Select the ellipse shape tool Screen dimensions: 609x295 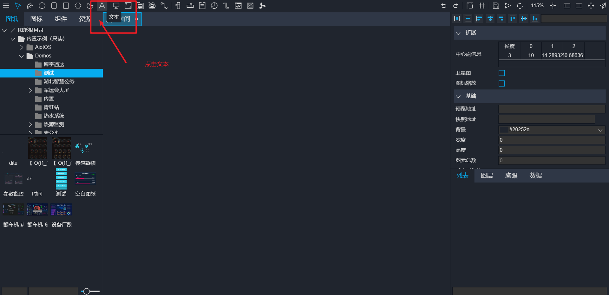(x=42, y=6)
